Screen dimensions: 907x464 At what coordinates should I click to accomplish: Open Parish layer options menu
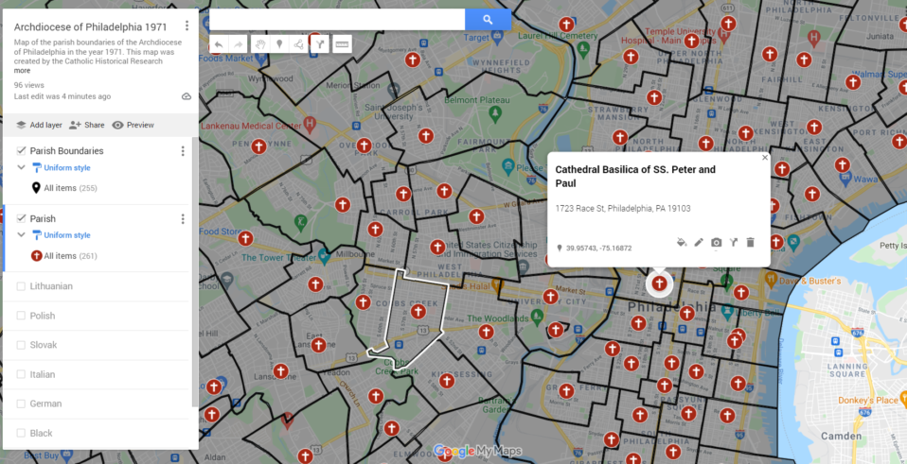tap(183, 219)
